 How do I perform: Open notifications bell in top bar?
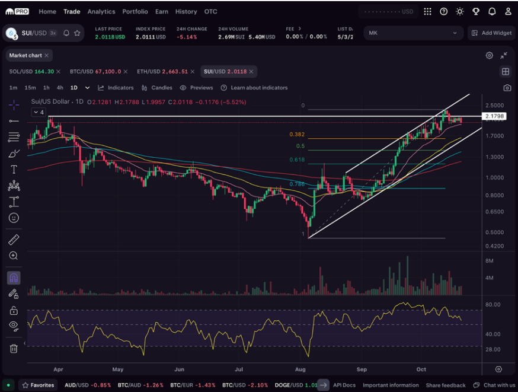point(492,11)
